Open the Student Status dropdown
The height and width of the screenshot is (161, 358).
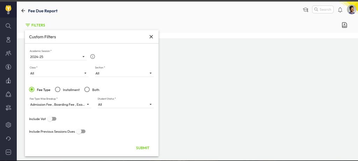tap(125, 104)
